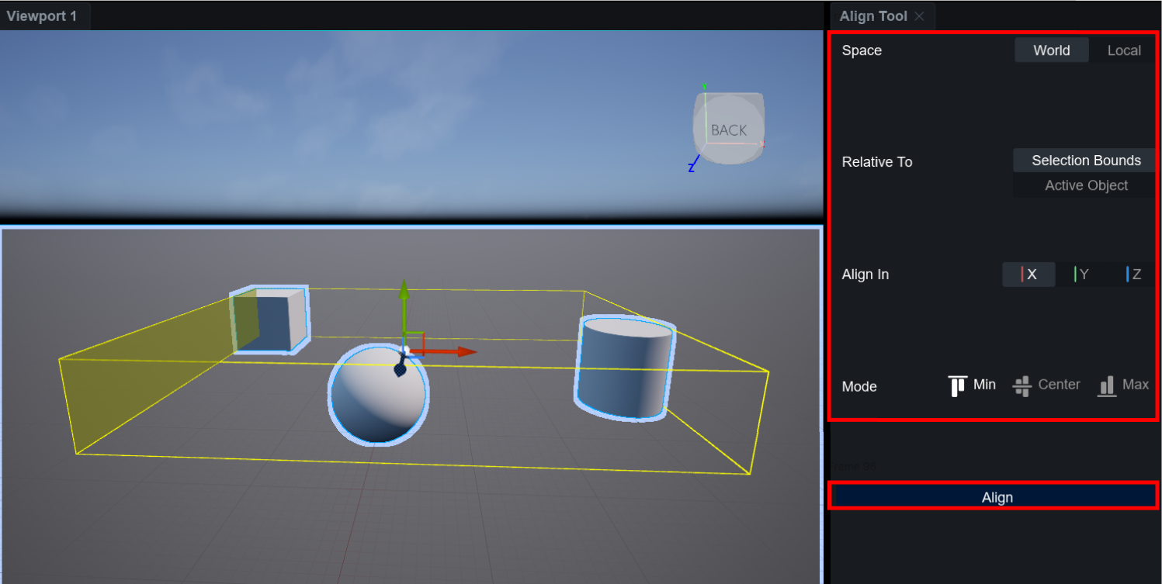Switch Space to Local

[x=1123, y=50]
